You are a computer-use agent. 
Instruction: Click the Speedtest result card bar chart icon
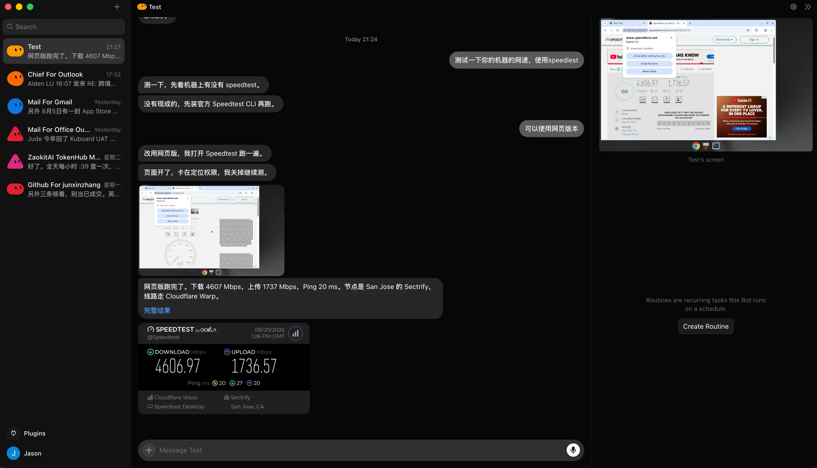pos(295,333)
